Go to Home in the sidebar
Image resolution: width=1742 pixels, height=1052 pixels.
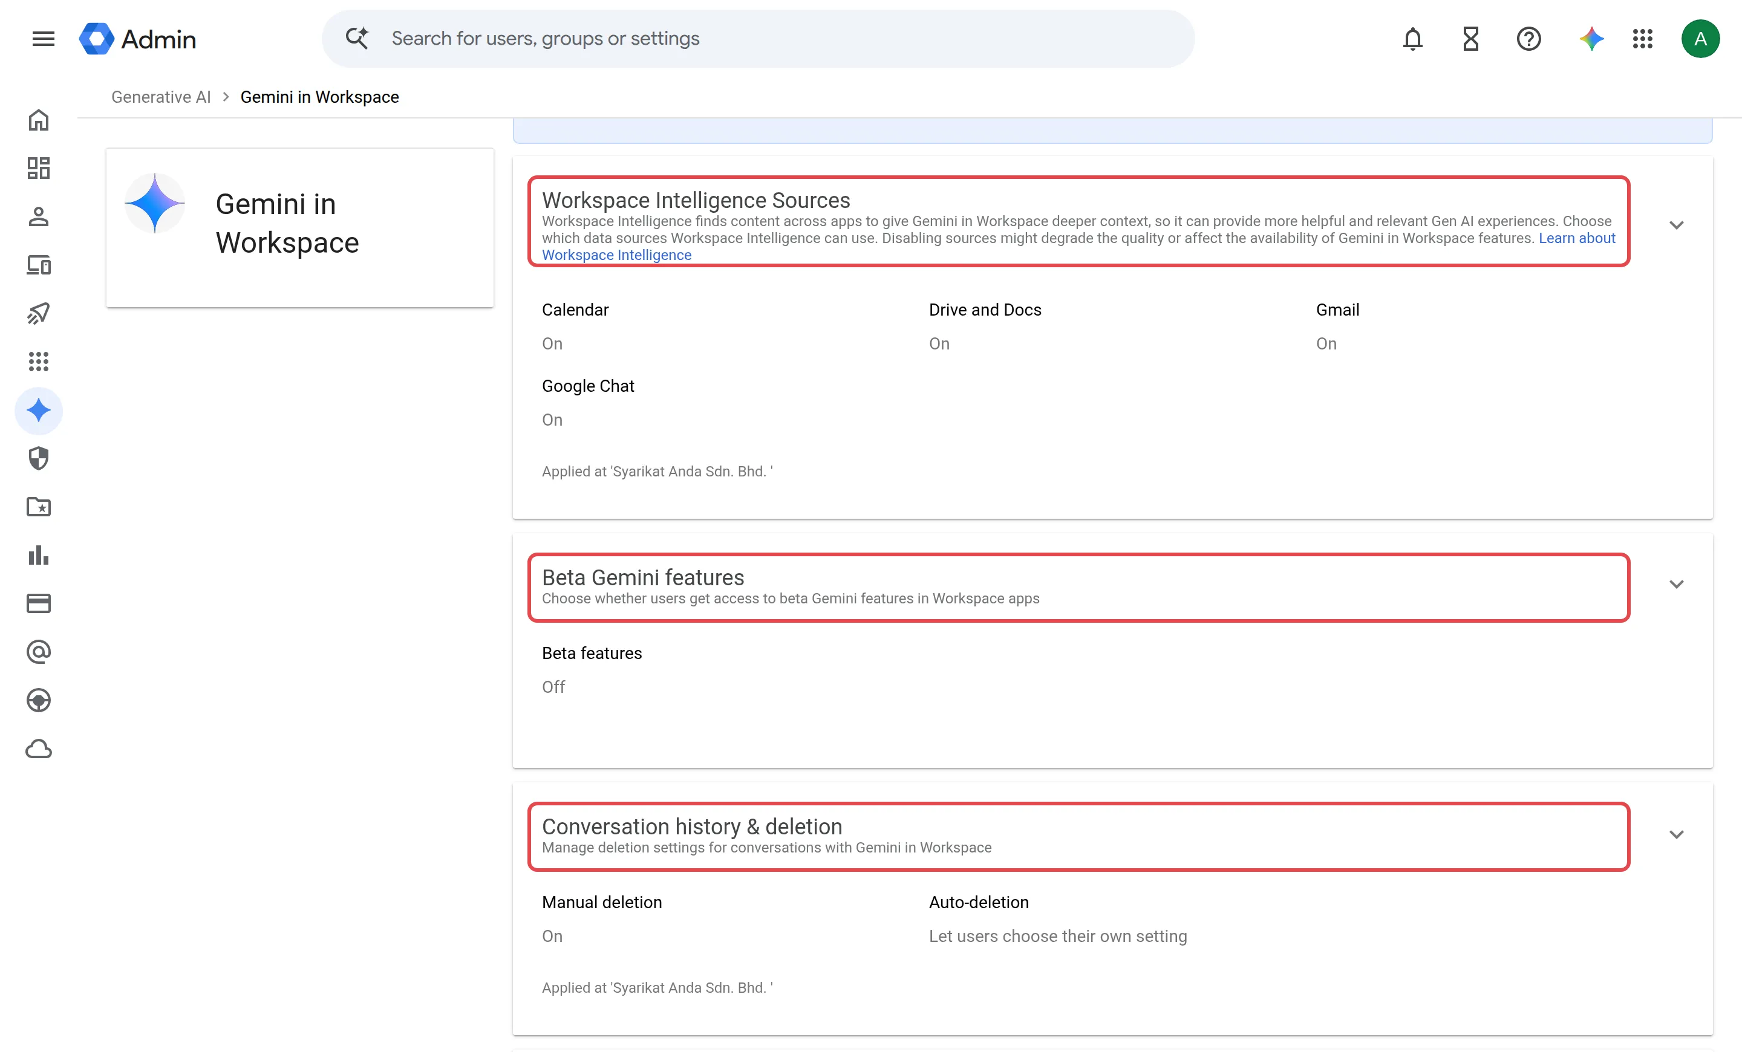pyautogui.click(x=38, y=120)
